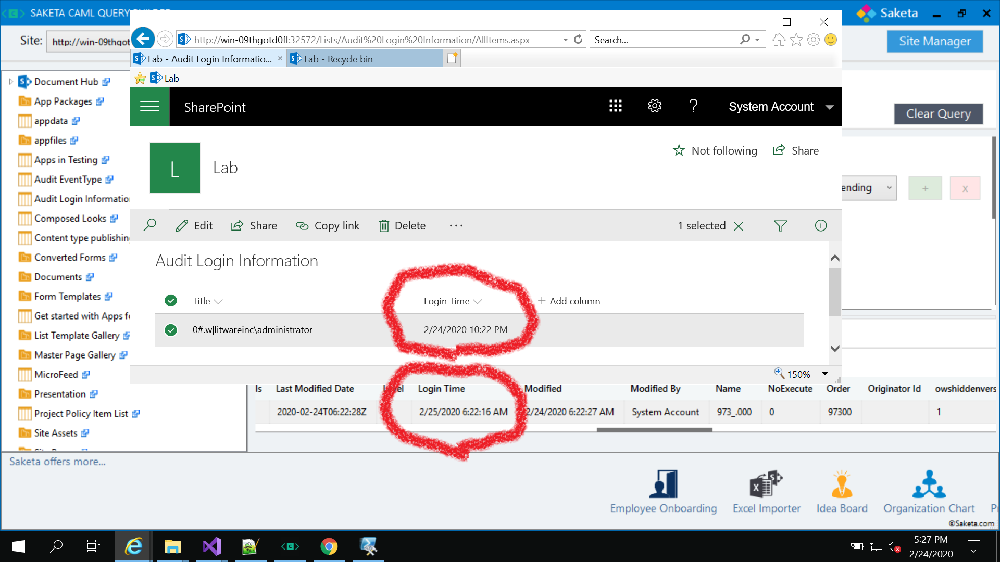Open the Site Manager page
The image size is (1000, 562).
click(934, 41)
